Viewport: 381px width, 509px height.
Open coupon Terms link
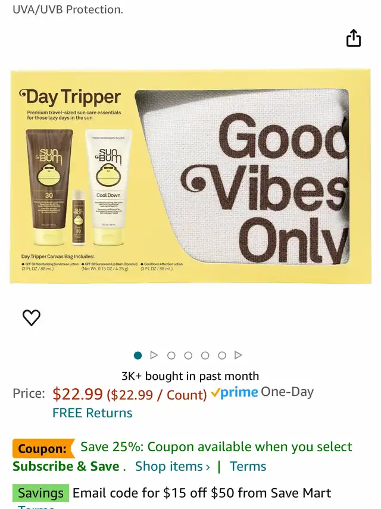pyautogui.click(x=248, y=467)
